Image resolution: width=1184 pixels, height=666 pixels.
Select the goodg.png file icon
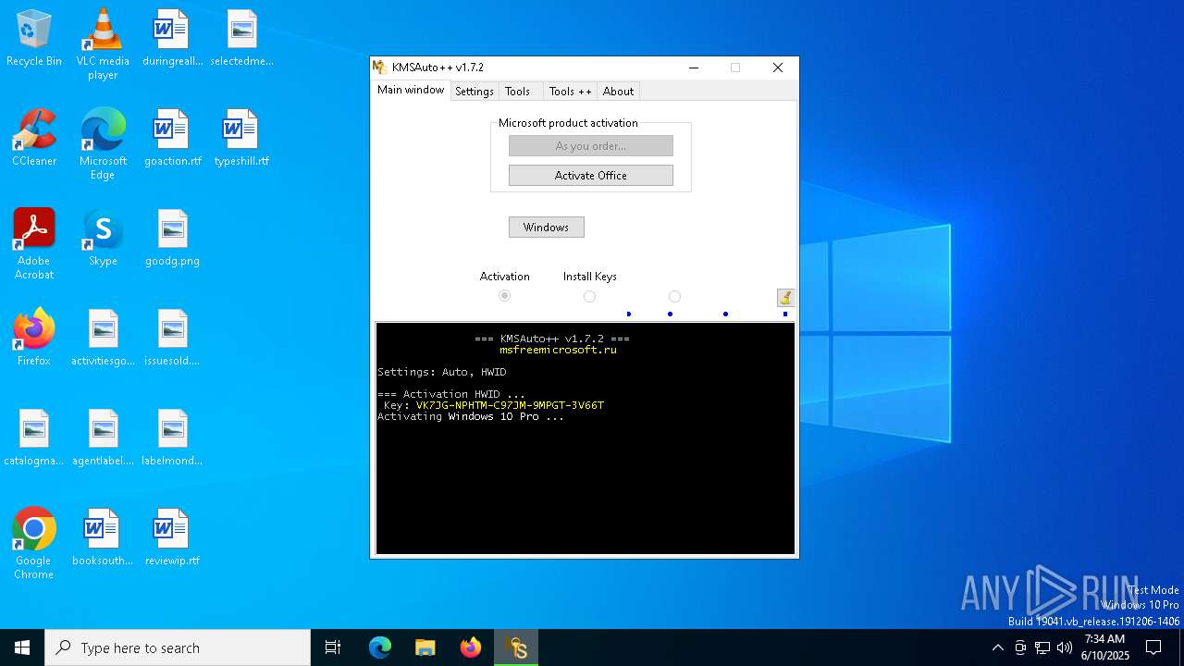pyautogui.click(x=172, y=239)
